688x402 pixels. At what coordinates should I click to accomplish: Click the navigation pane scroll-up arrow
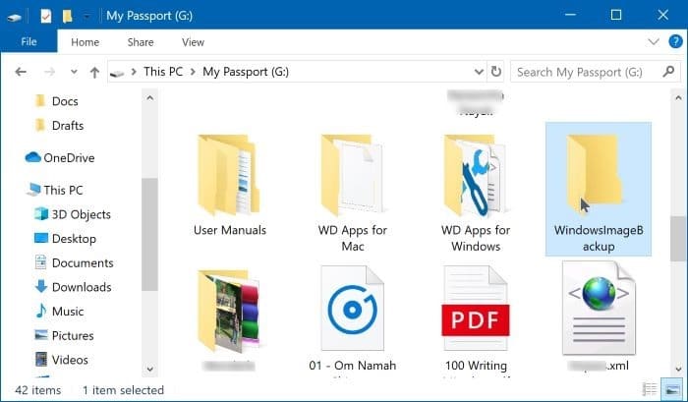tap(150, 98)
